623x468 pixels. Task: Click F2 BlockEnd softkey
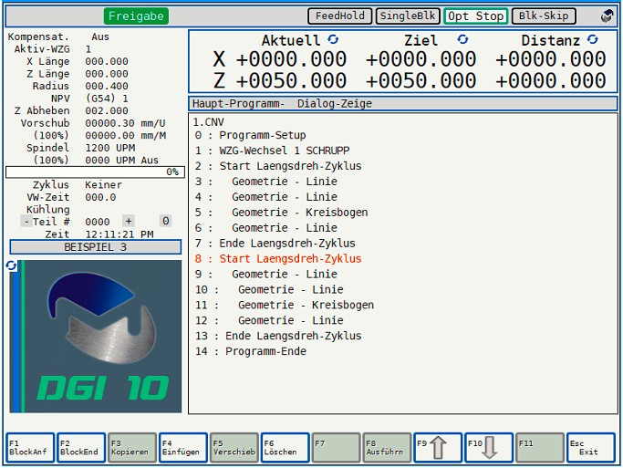click(x=81, y=448)
